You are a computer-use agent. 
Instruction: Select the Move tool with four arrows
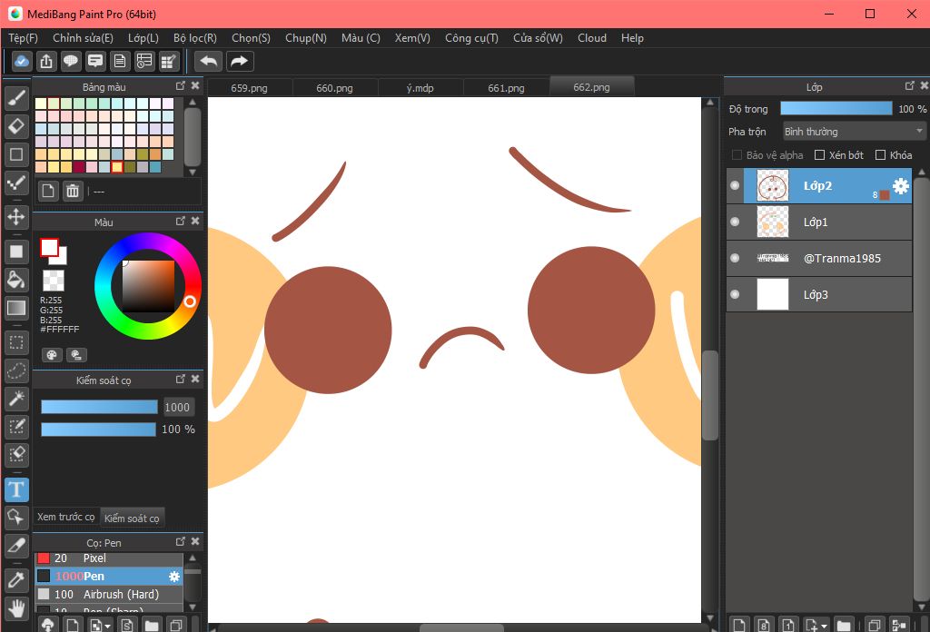(x=16, y=217)
